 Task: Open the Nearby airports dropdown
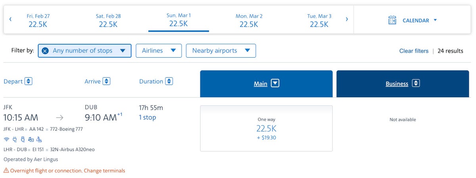tap(221, 51)
